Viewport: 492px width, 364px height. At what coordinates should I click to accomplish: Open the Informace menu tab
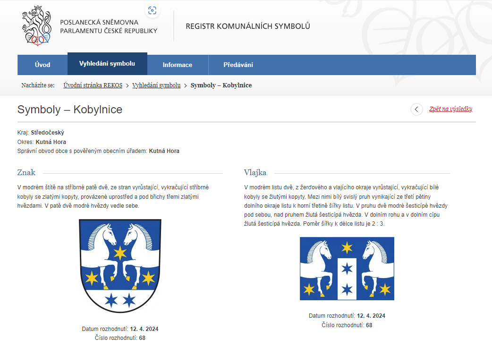[178, 65]
